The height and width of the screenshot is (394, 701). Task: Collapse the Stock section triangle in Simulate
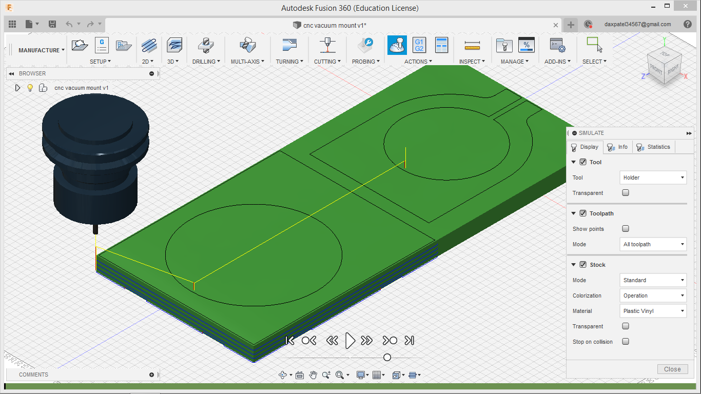[x=574, y=265]
